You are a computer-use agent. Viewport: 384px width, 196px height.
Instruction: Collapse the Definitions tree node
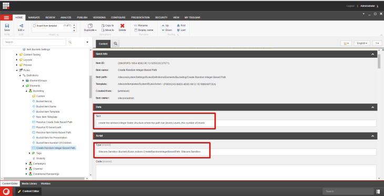click(x=20, y=75)
